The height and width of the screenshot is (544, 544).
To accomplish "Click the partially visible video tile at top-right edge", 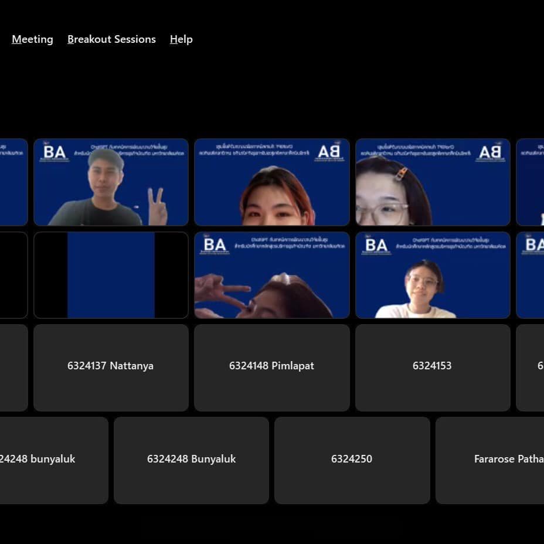I will pyautogui.click(x=531, y=182).
